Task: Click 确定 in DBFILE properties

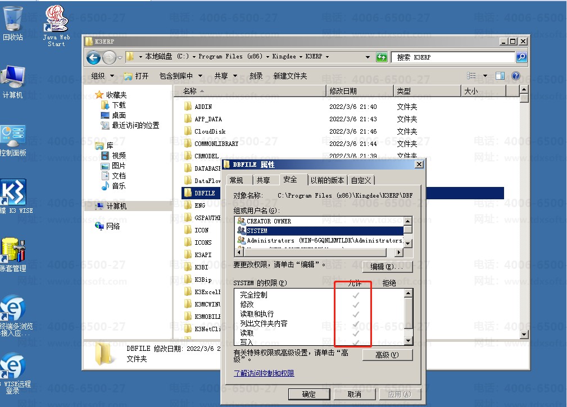Action: 309,394
